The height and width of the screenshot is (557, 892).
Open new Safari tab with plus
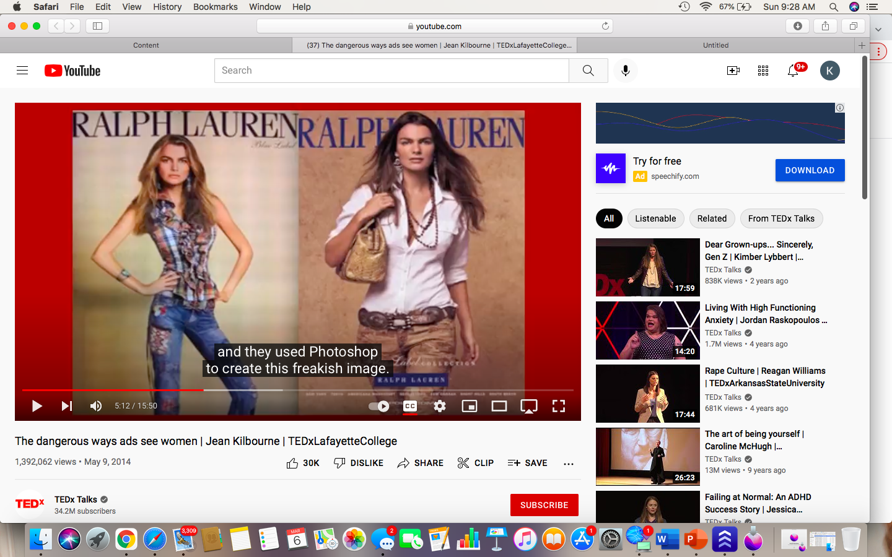[x=862, y=45]
